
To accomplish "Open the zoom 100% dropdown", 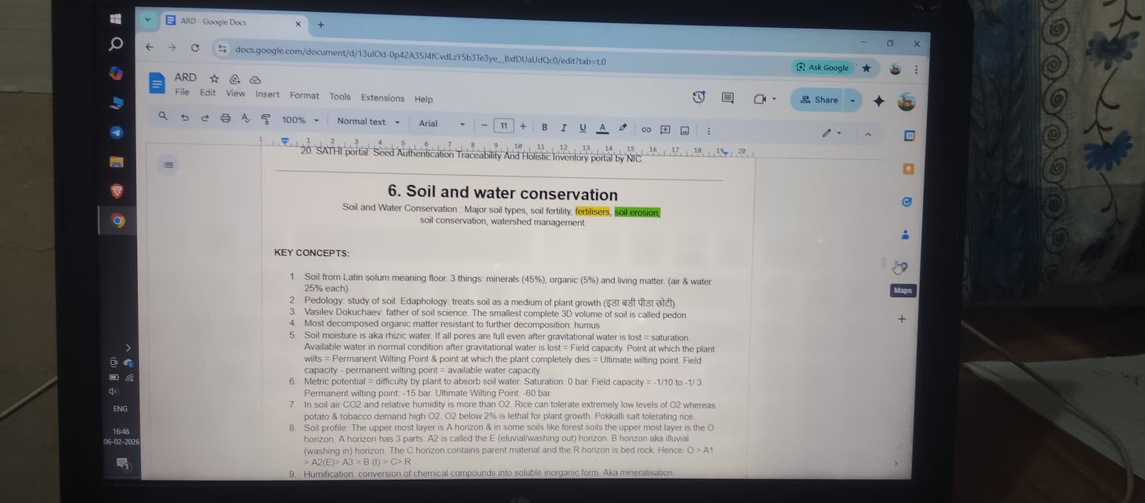I will pos(300,120).
